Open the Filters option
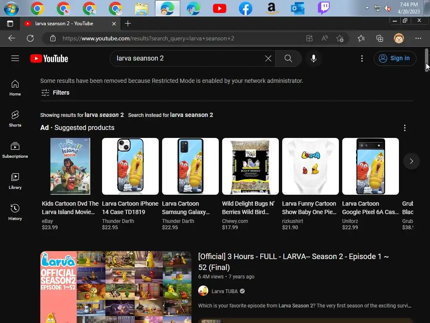This screenshot has width=430, height=323. pos(55,93)
